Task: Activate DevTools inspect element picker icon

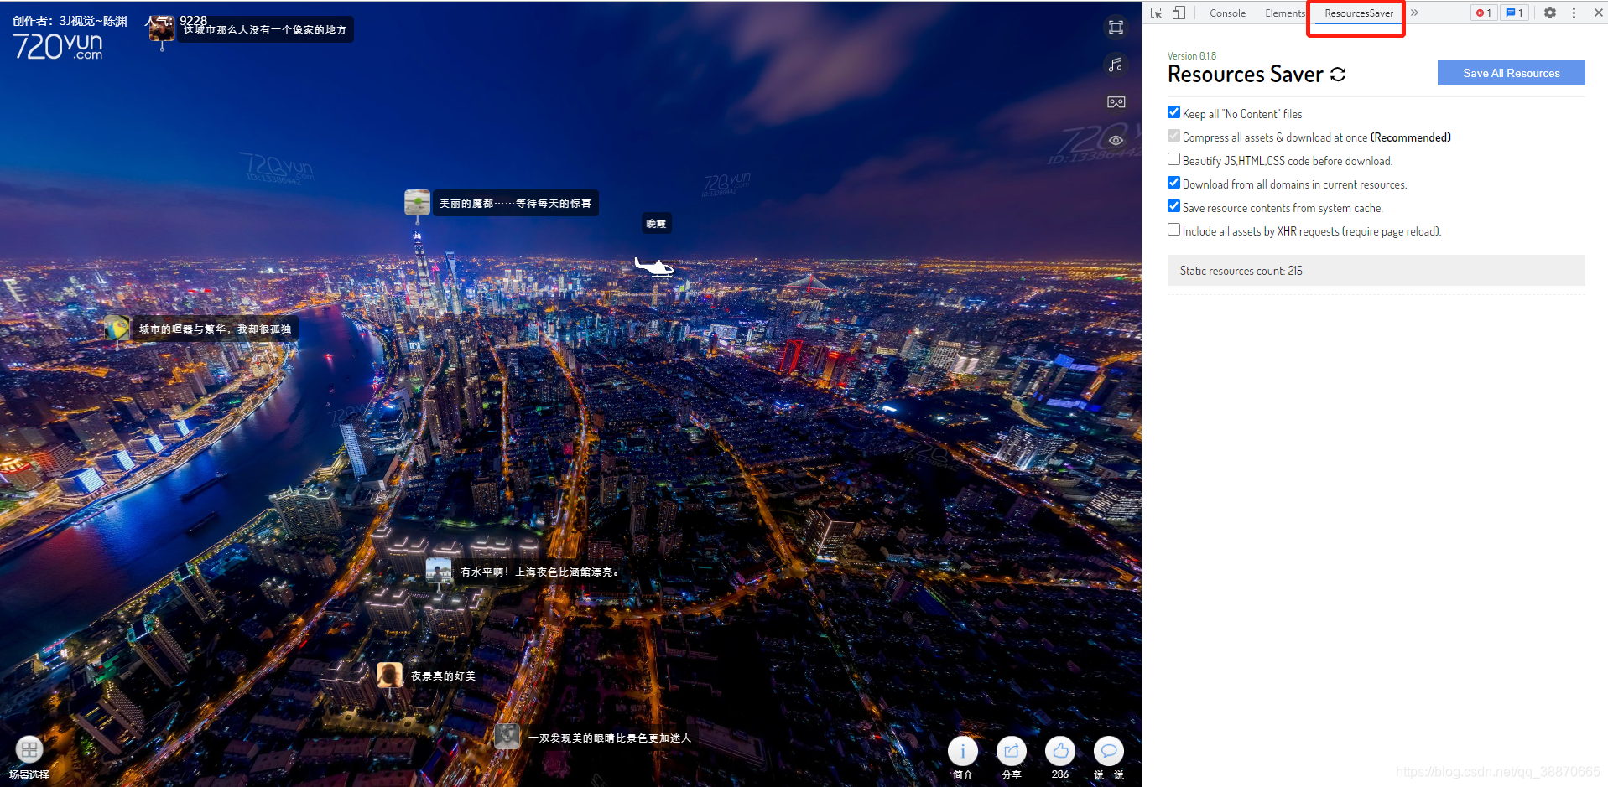Action: (1157, 13)
